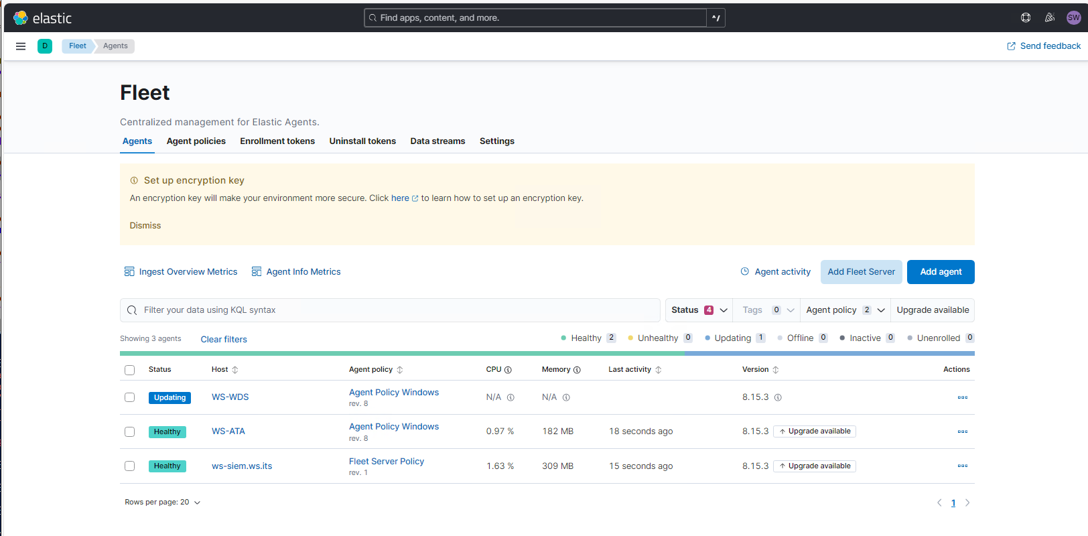Click the keyboard shortcut icon in search bar

click(x=716, y=18)
